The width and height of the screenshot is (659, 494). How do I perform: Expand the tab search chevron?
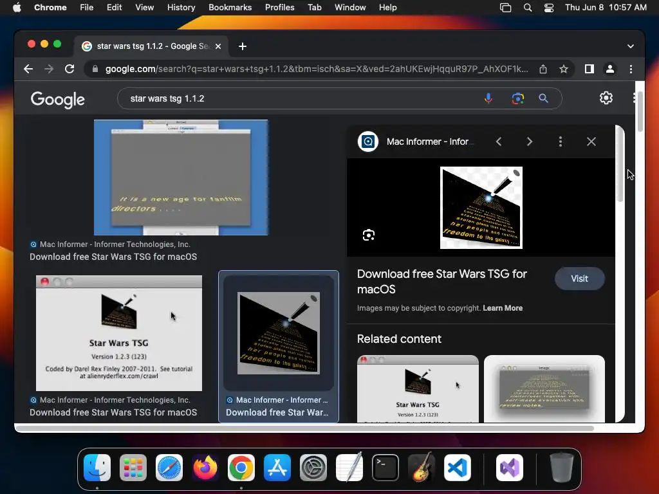pos(631,46)
